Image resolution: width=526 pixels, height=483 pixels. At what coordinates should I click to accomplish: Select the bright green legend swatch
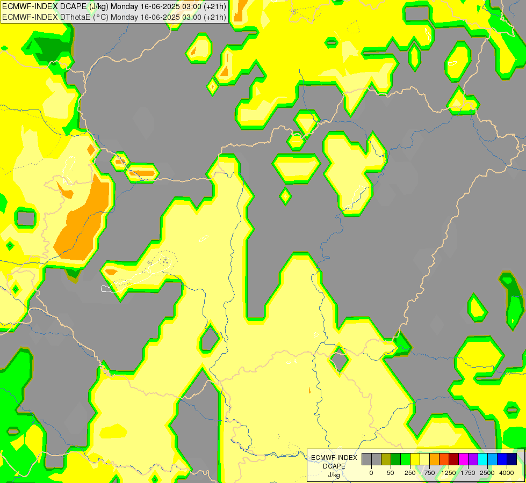pyautogui.click(x=406, y=459)
